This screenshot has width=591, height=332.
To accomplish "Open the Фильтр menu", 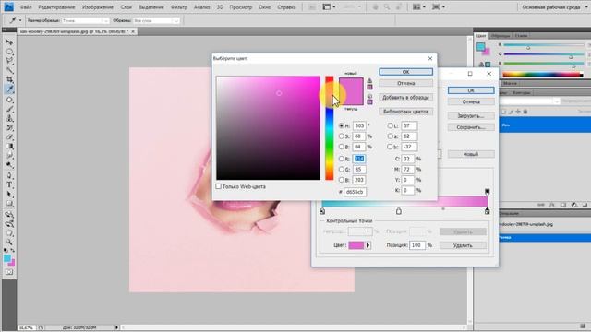I will point(178,7).
